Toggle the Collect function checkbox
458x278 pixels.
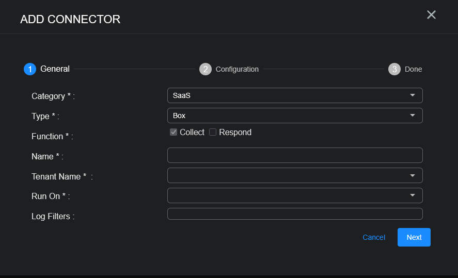pyautogui.click(x=173, y=133)
